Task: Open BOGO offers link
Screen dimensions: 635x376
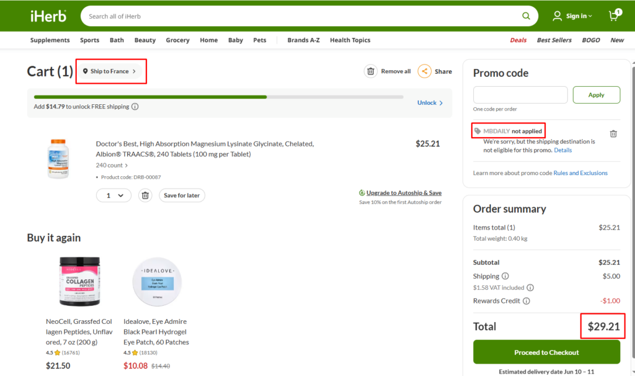Action: coord(591,40)
